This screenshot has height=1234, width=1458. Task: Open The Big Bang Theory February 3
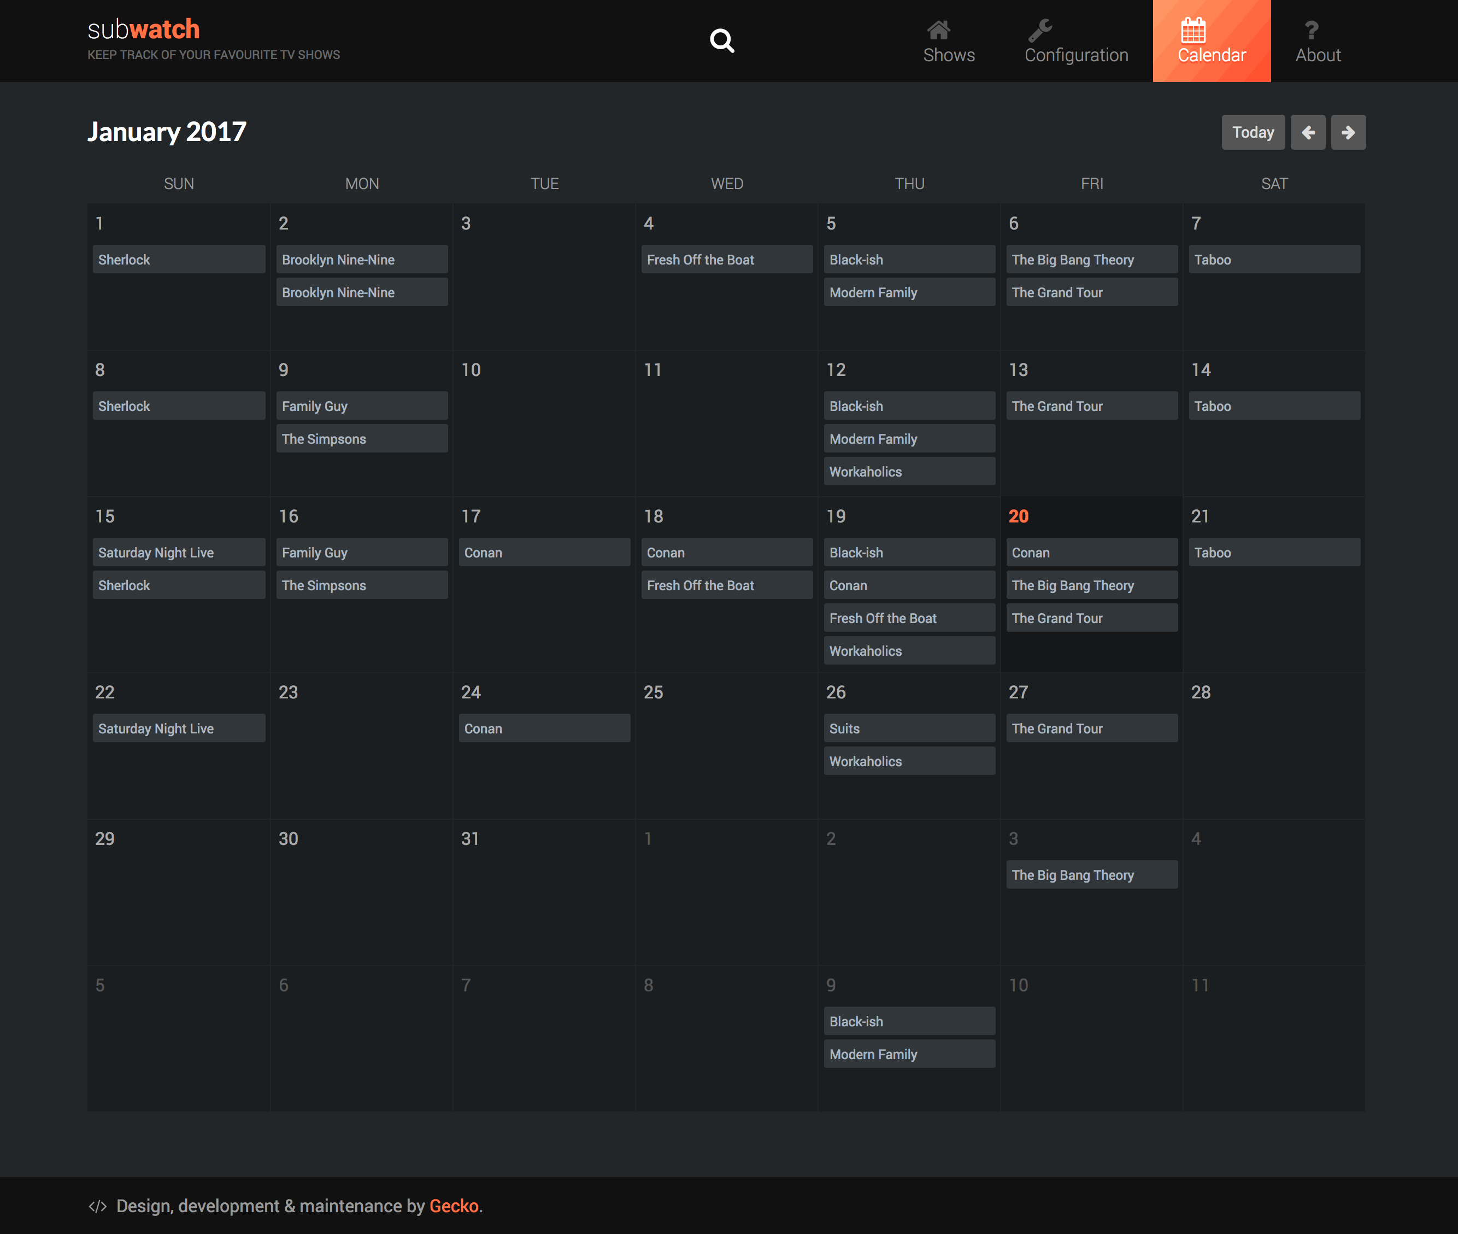(x=1091, y=875)
